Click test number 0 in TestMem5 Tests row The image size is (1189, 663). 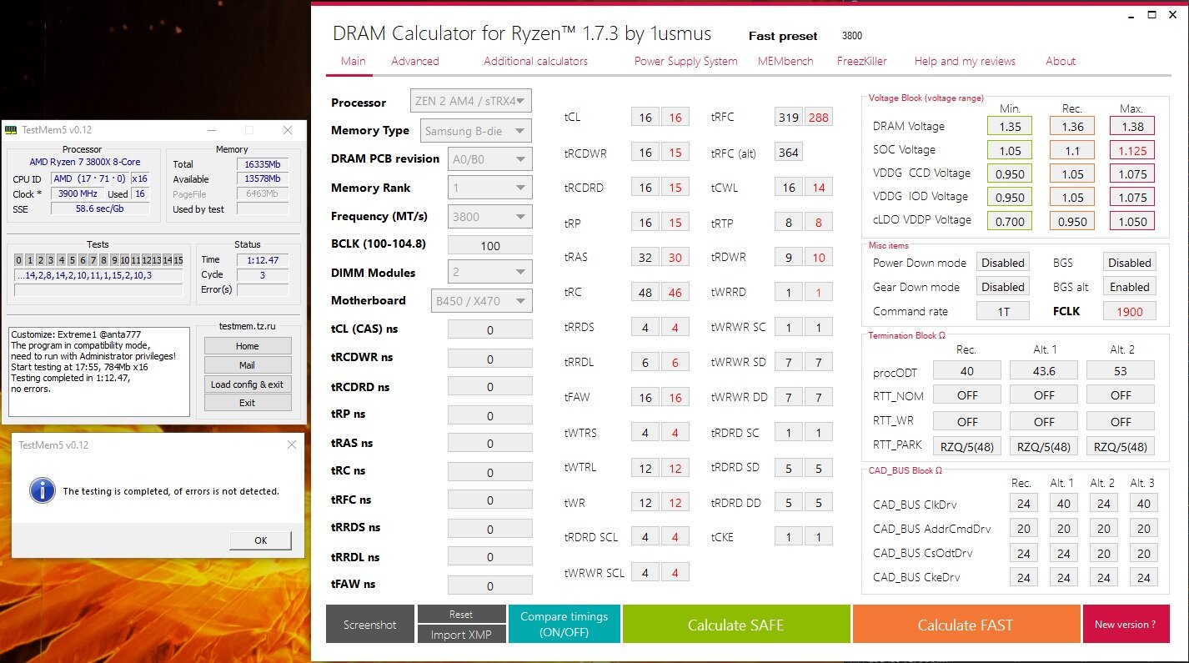[19, 260]
